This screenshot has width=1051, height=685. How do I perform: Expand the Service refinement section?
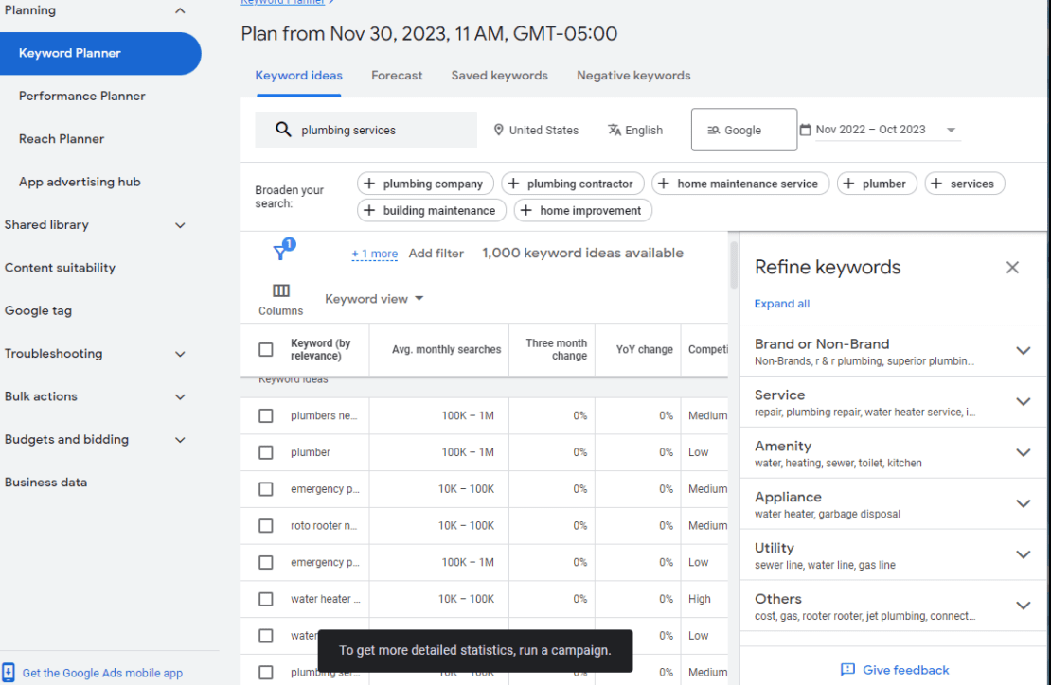click(1023, 401)
